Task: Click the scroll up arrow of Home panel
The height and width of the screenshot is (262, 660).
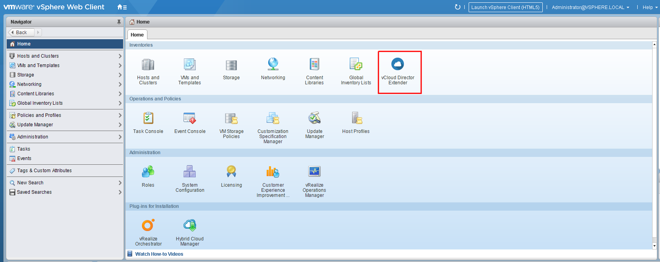Action: coord(654,44)
